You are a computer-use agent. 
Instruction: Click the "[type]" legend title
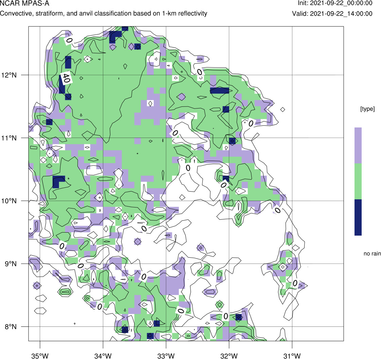[367, 109]
